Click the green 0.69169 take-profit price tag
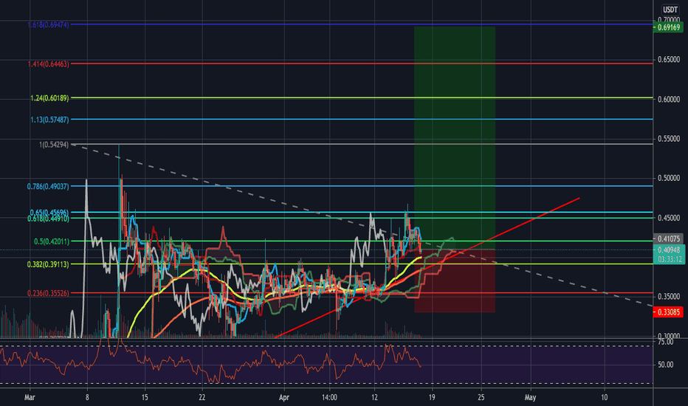This screenshot has width=688, height=406. (669, 27)
